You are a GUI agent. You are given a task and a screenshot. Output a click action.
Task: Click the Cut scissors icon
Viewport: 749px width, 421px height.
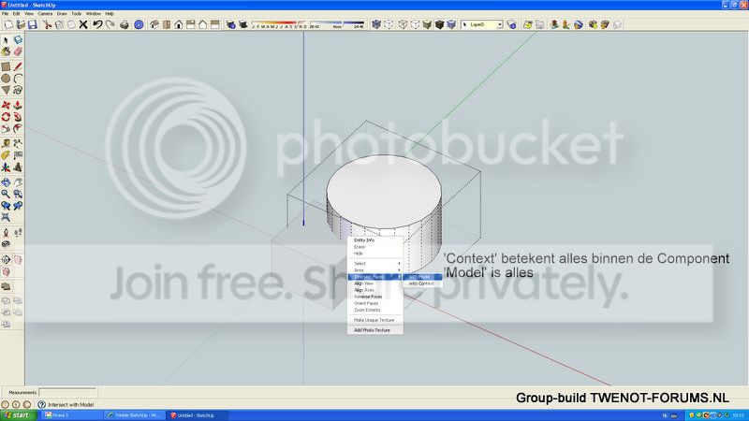pyautogui.click(x=48, y=24)
